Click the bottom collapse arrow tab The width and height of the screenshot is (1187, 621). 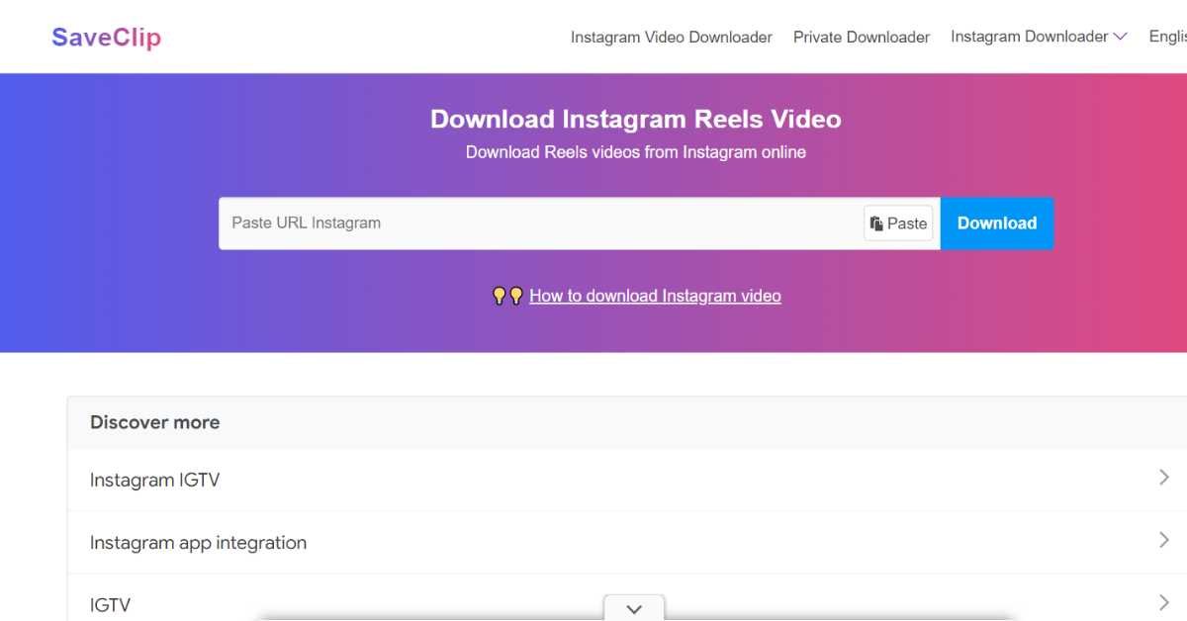[634, 608]
